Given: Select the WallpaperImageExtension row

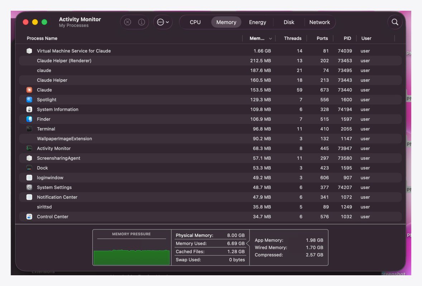Looking at the screenshot, I should [x=210, y=139].
